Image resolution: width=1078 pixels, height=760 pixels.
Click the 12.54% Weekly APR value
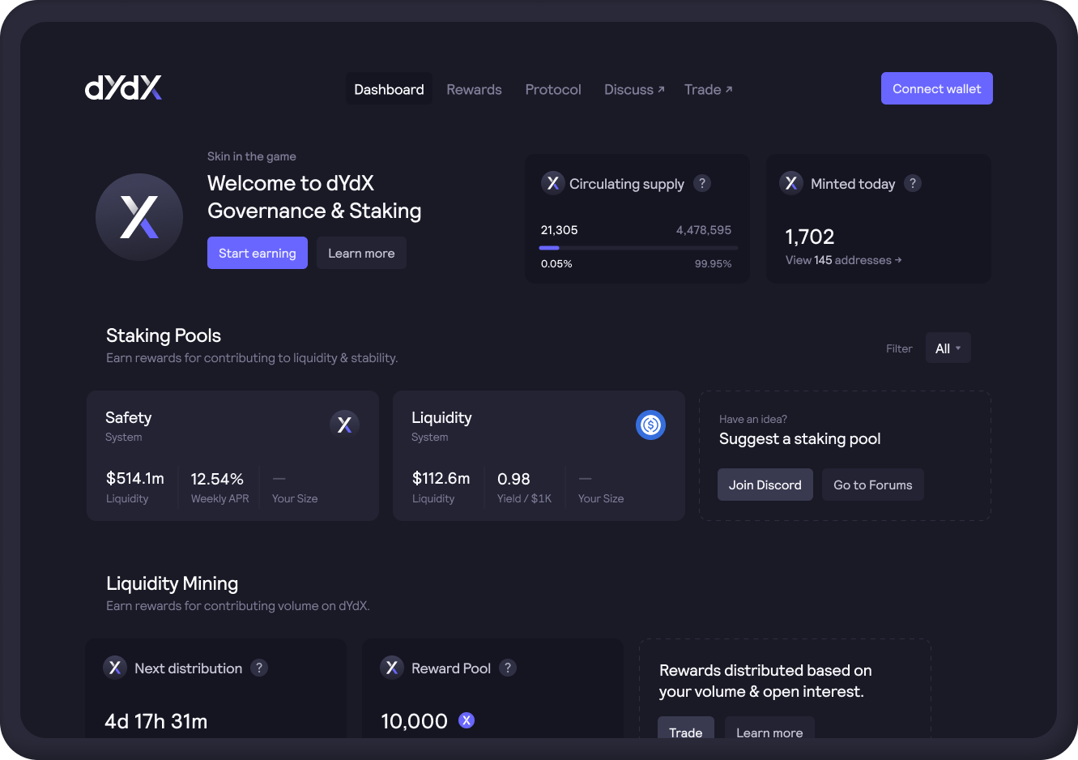pyautogui.click(x=217, y=479)
